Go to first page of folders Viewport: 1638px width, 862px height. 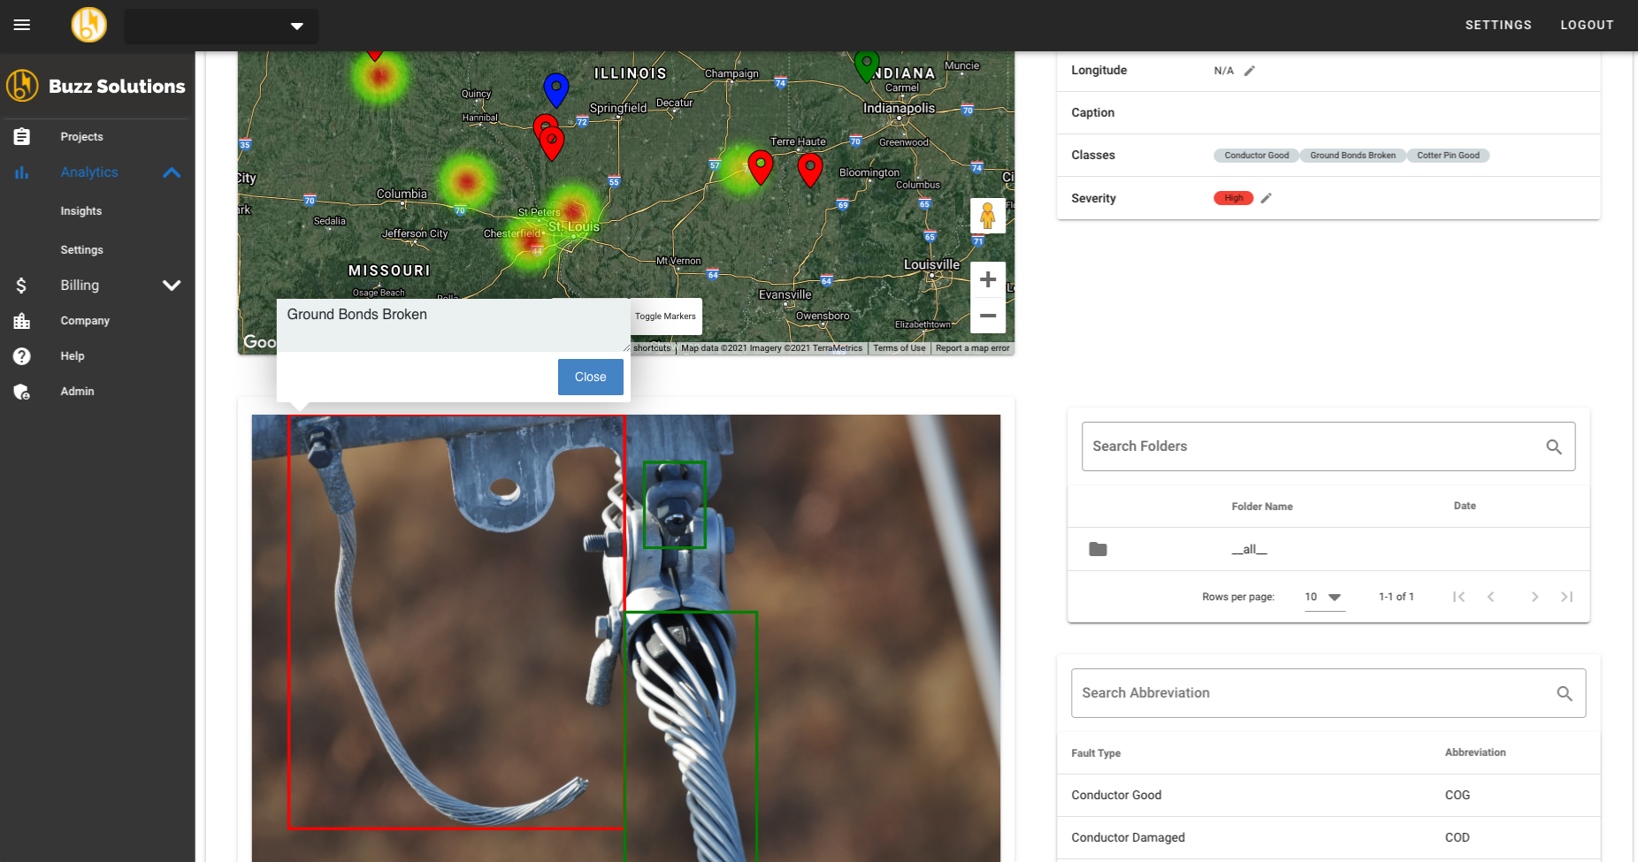coord(1458,597)
